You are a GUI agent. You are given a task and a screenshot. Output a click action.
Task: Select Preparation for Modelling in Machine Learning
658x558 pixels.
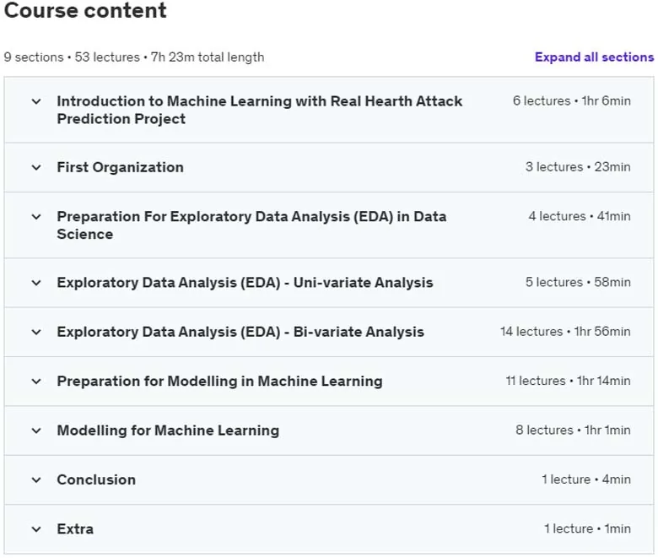click(219, 382)
